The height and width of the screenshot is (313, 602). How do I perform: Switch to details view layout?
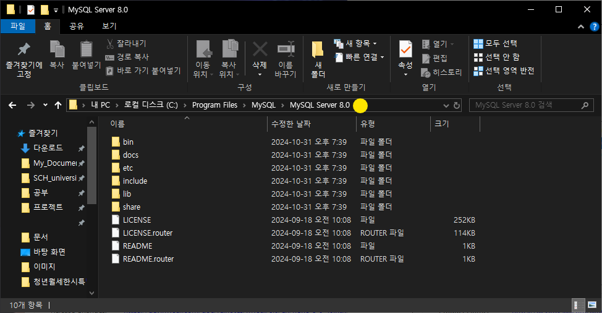tap(579, 306)
